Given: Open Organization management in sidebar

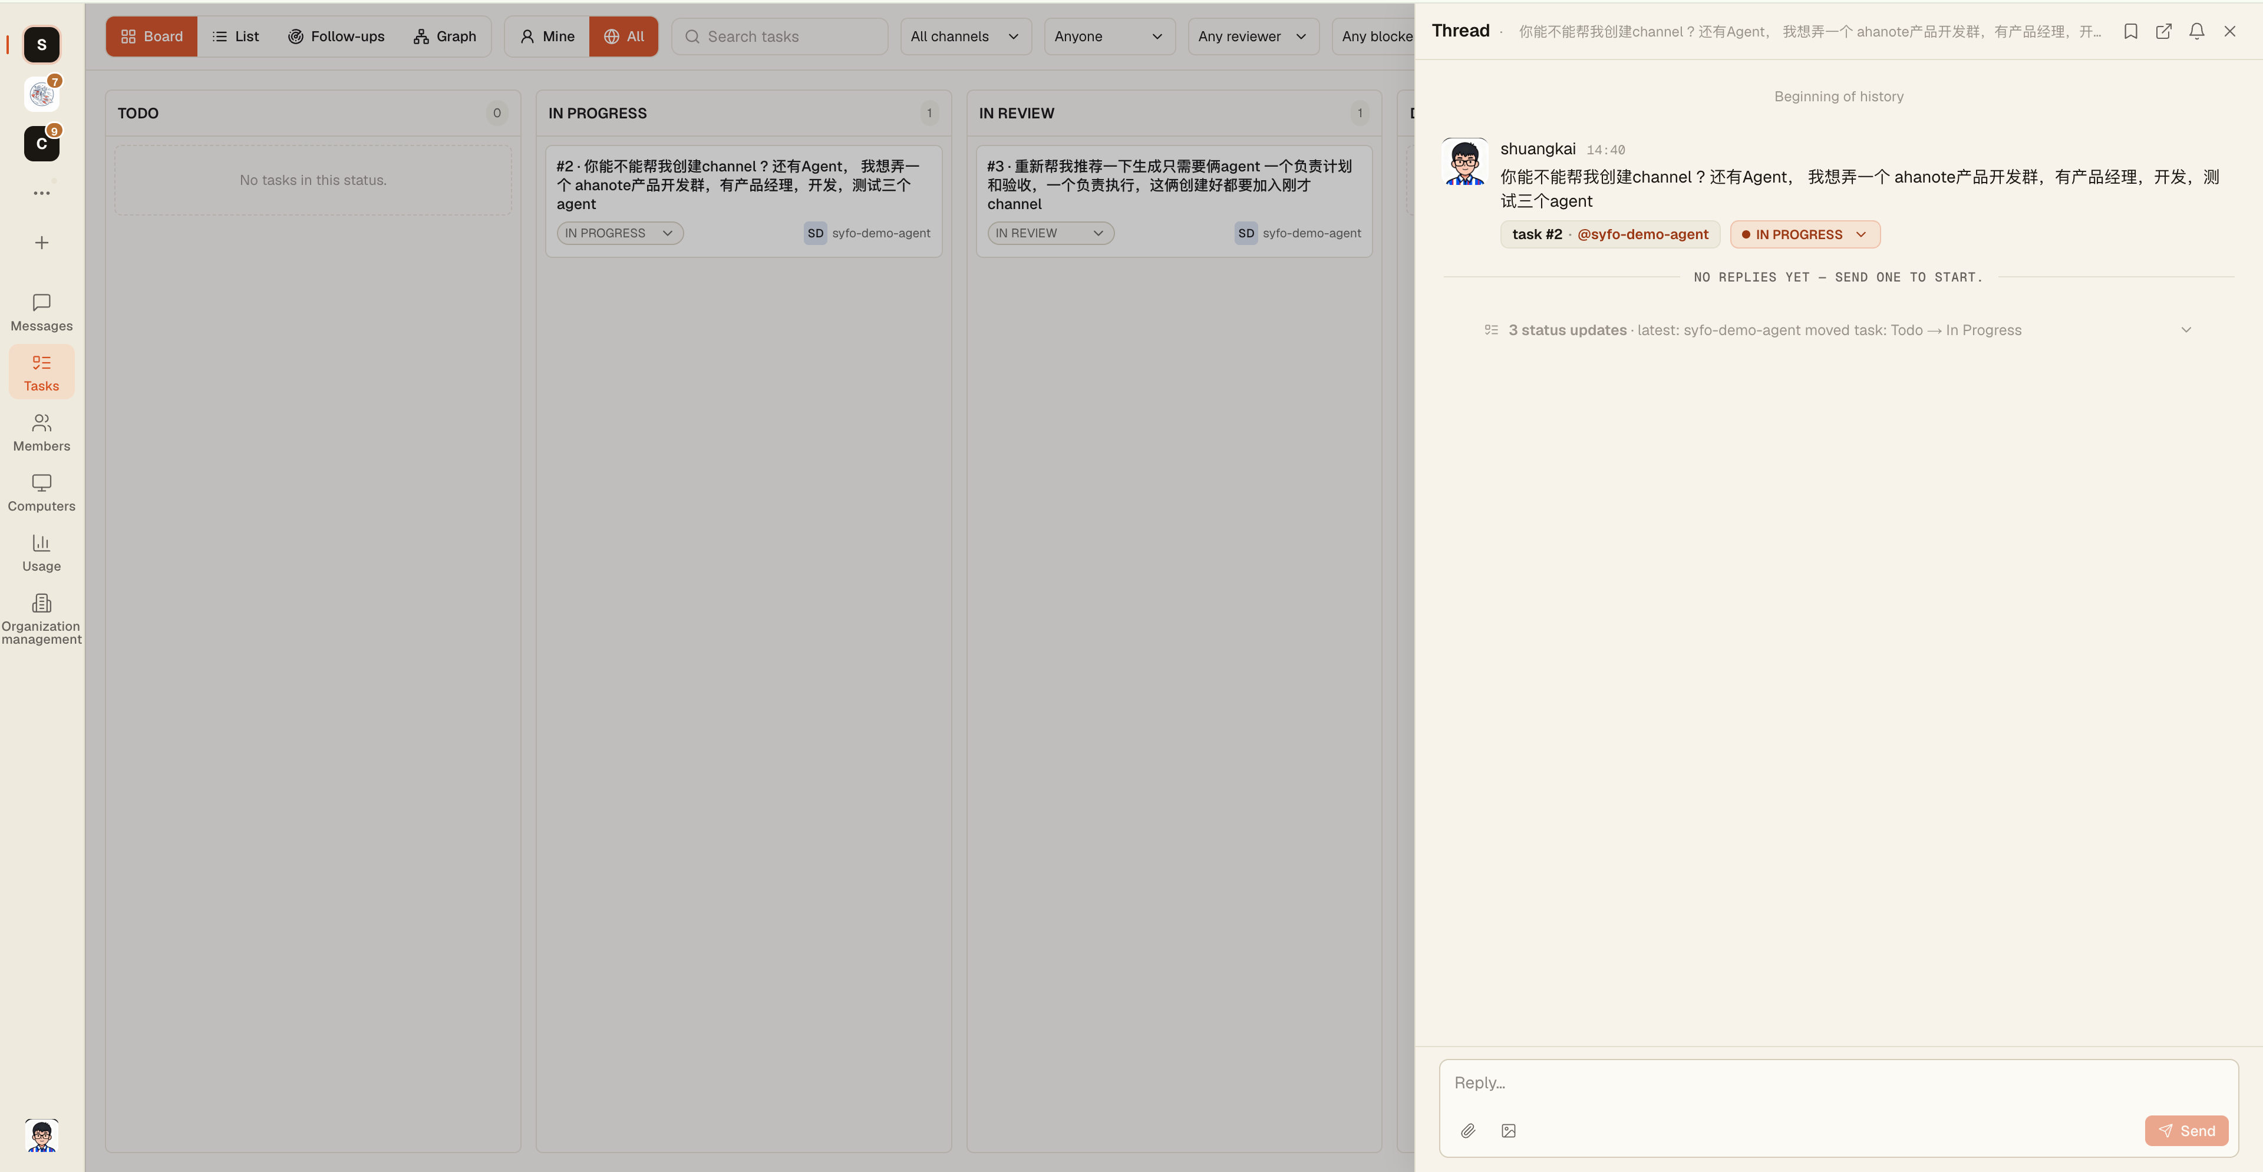Looking at the screenshot, I should (x=41, y=619).
